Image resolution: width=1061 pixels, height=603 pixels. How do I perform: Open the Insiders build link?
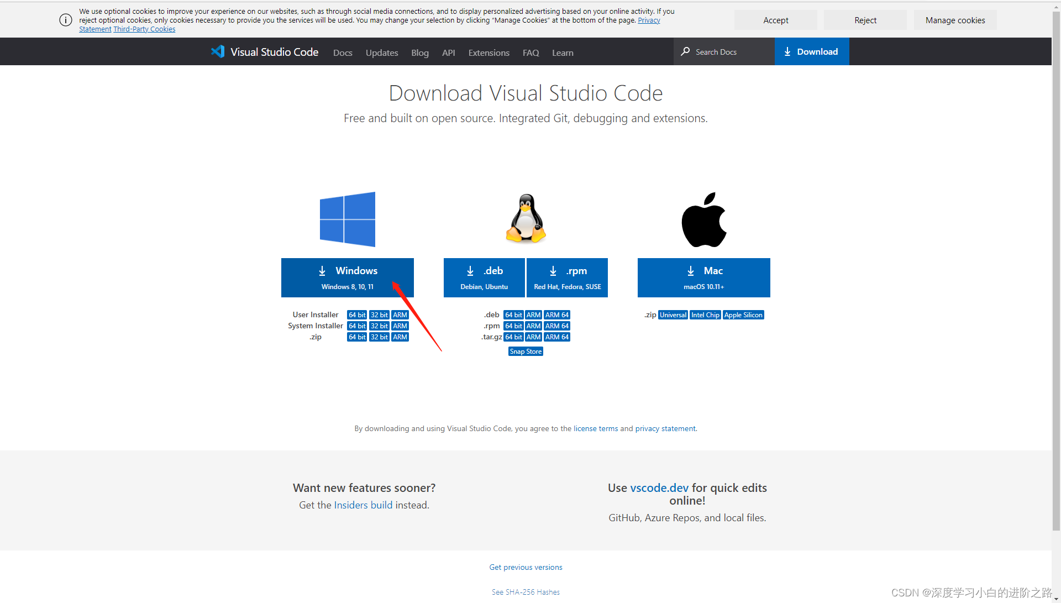tap(363, 505)
